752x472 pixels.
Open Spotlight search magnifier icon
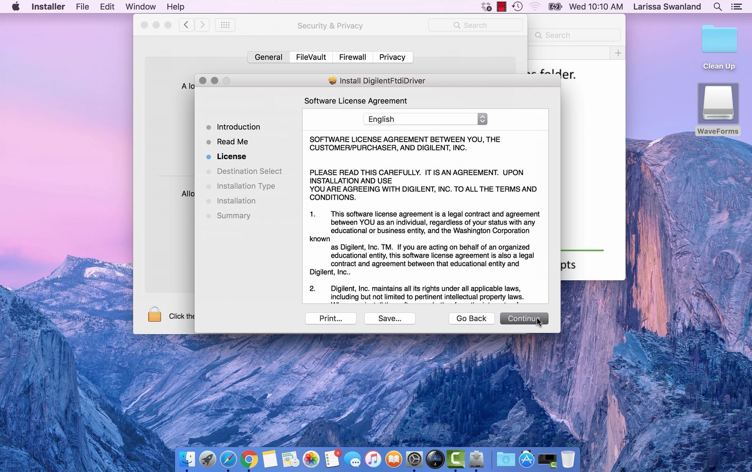[718, 7]
